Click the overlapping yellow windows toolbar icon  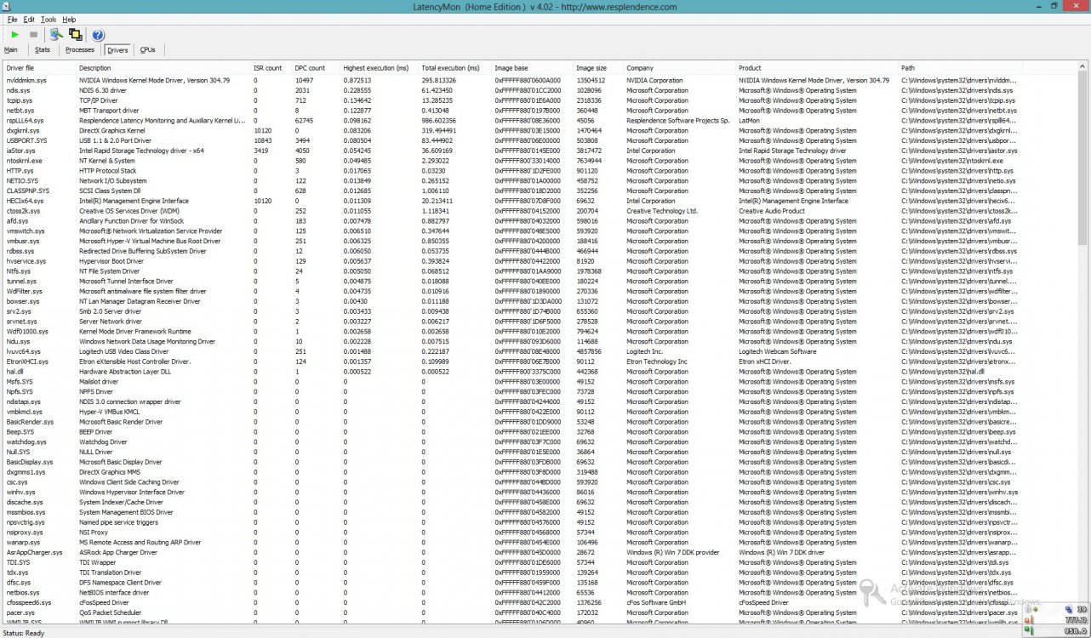click(76, 35)
